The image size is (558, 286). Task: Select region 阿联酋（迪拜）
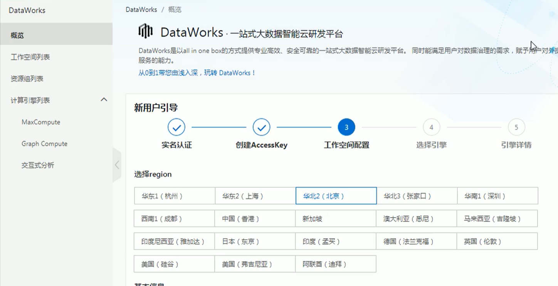[x=336, y=264]
